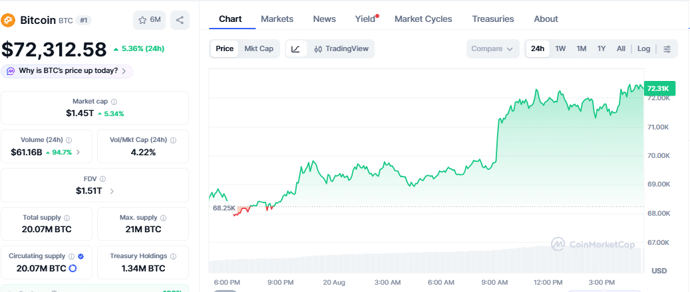The image size is (690, 292).
Task: Click the verified badge beside Circulating supply
Action: (x=81, y=256)
